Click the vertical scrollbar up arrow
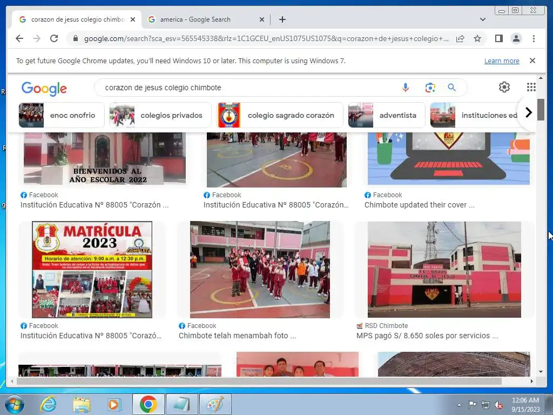553x415 pixels. click(541, 78)
